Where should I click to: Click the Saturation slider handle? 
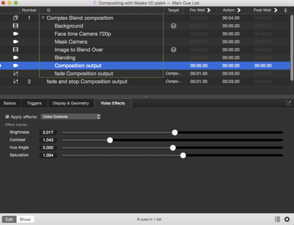click(x=183, y=155)
